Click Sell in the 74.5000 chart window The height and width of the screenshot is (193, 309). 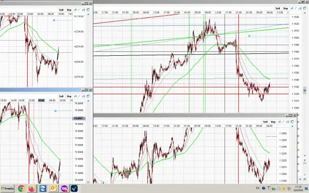pyautogui.click(x=61, y=96)
